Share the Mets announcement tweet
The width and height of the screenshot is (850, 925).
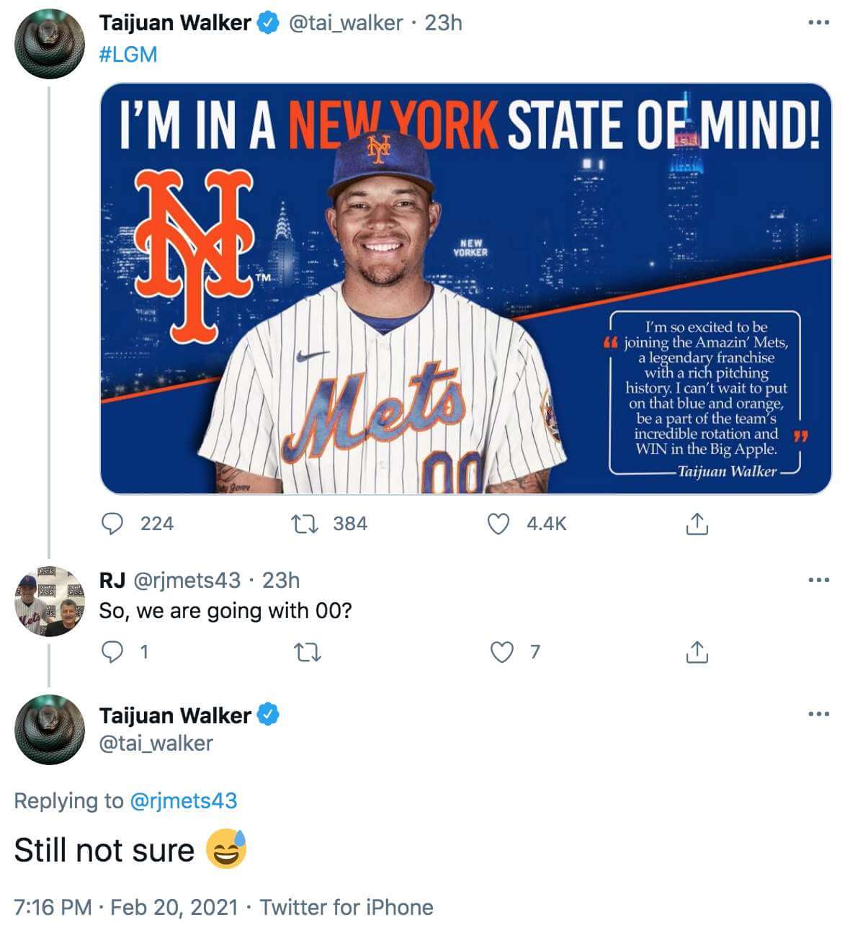click(697, 524)
